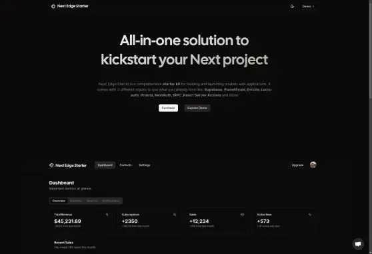The image size is (372, 254).
Task: Select the Overview tab
Action: click(59, 201)
